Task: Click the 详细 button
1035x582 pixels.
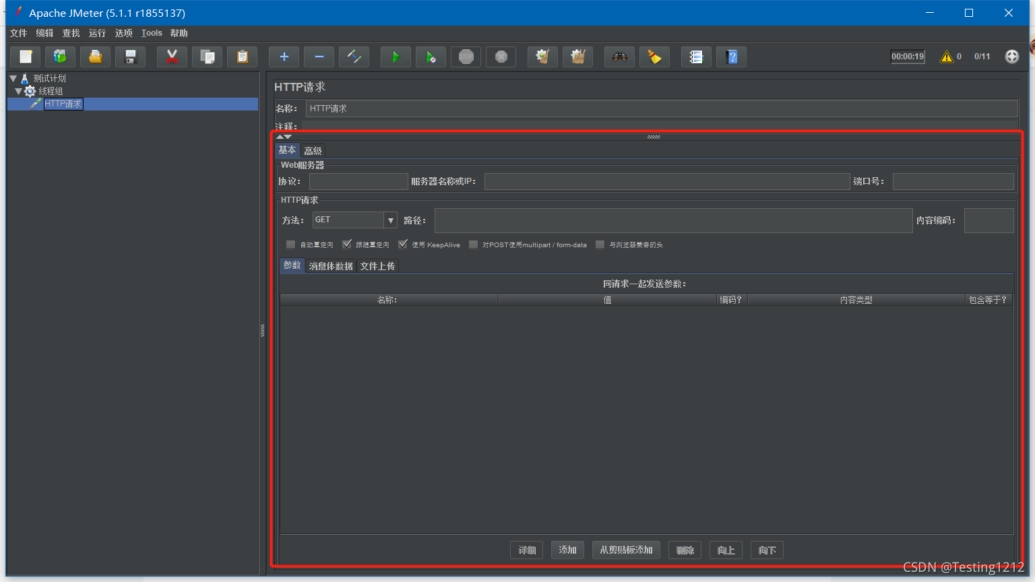Action: click(527, 550)
